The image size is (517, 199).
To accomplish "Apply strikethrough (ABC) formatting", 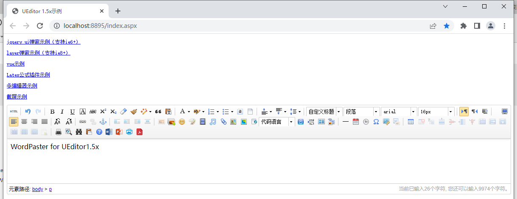I will (93, 112).
